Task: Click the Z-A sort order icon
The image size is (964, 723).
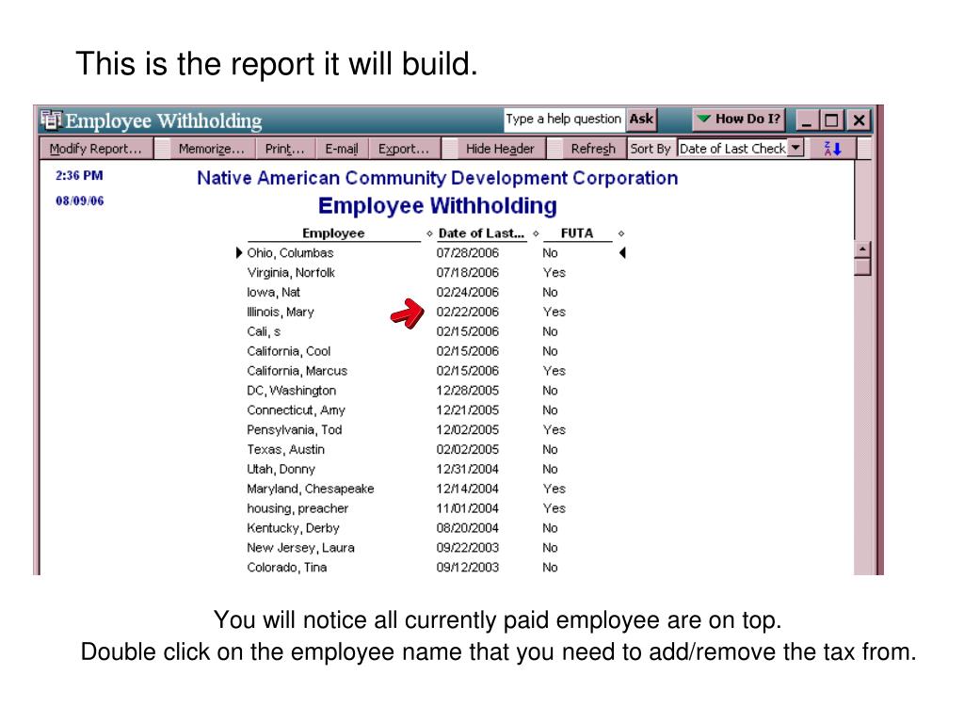Action: point(832,148)
